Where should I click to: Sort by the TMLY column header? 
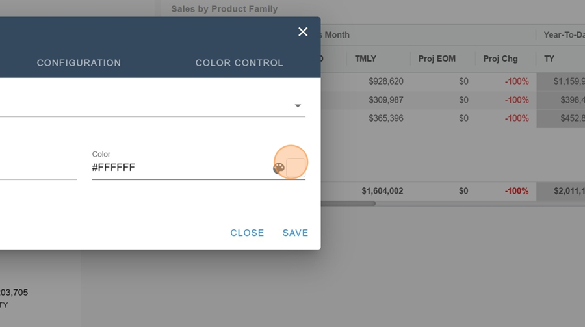coord(366,59)
